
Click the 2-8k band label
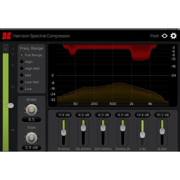[142, 149]
